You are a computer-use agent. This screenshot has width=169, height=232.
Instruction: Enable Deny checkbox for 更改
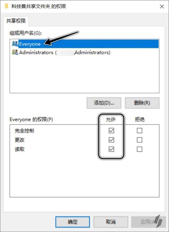point(139,140)
